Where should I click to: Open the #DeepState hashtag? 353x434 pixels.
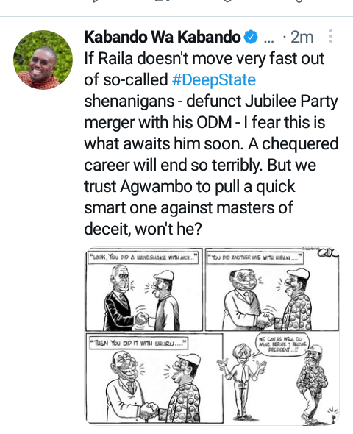(213, 79)
